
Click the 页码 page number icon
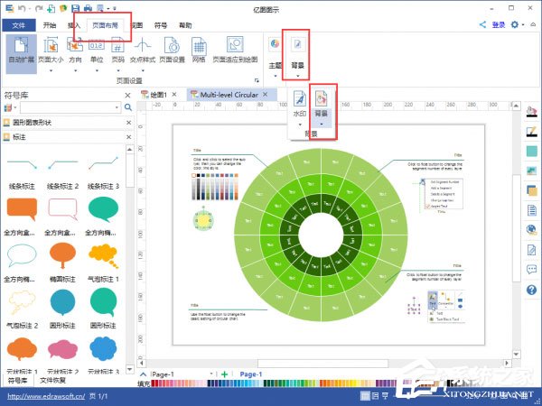point(117,46)
